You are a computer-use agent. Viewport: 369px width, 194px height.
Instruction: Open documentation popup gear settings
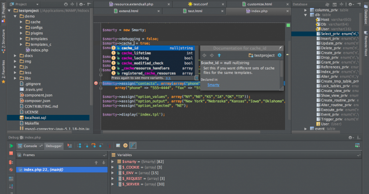[x=280, y=55]
